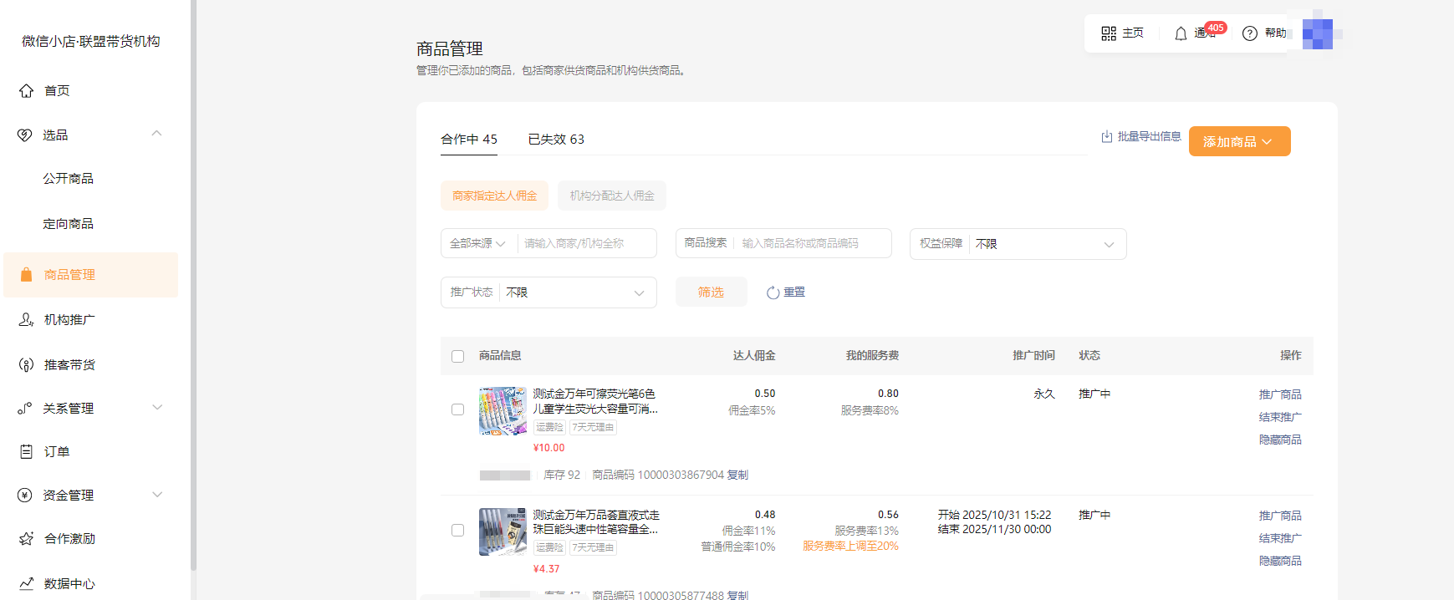The height and width of the screenshot is (600, 1454).
Task: Toggle the select-all checkbox in table header
Action: (x=457, y=357)
